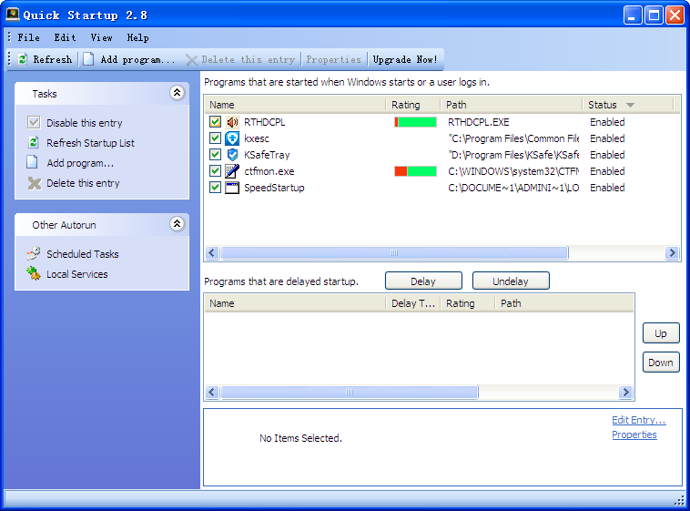Click the startup list horizontal scrollbar thumb

pos(394,253)
